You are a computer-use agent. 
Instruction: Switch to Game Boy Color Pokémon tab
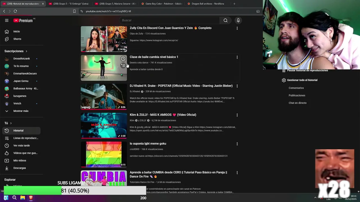(x=162, y=4)
